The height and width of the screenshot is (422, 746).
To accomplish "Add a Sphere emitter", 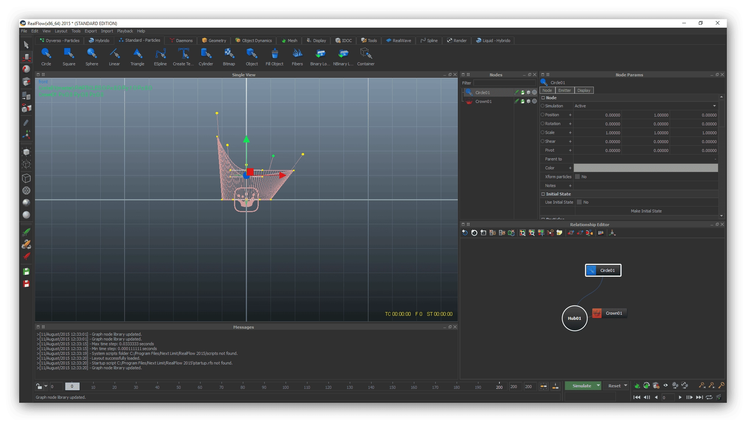I will coord(92,57).
